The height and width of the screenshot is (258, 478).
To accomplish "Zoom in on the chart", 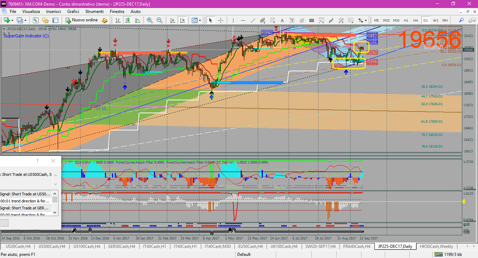I will click(150, 20).
